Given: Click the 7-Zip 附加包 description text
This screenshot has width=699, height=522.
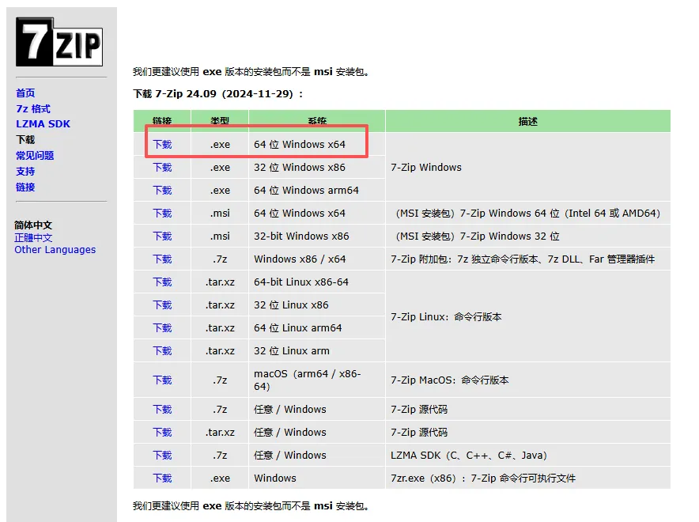Looking at the screenshot, I should [523, 259].
